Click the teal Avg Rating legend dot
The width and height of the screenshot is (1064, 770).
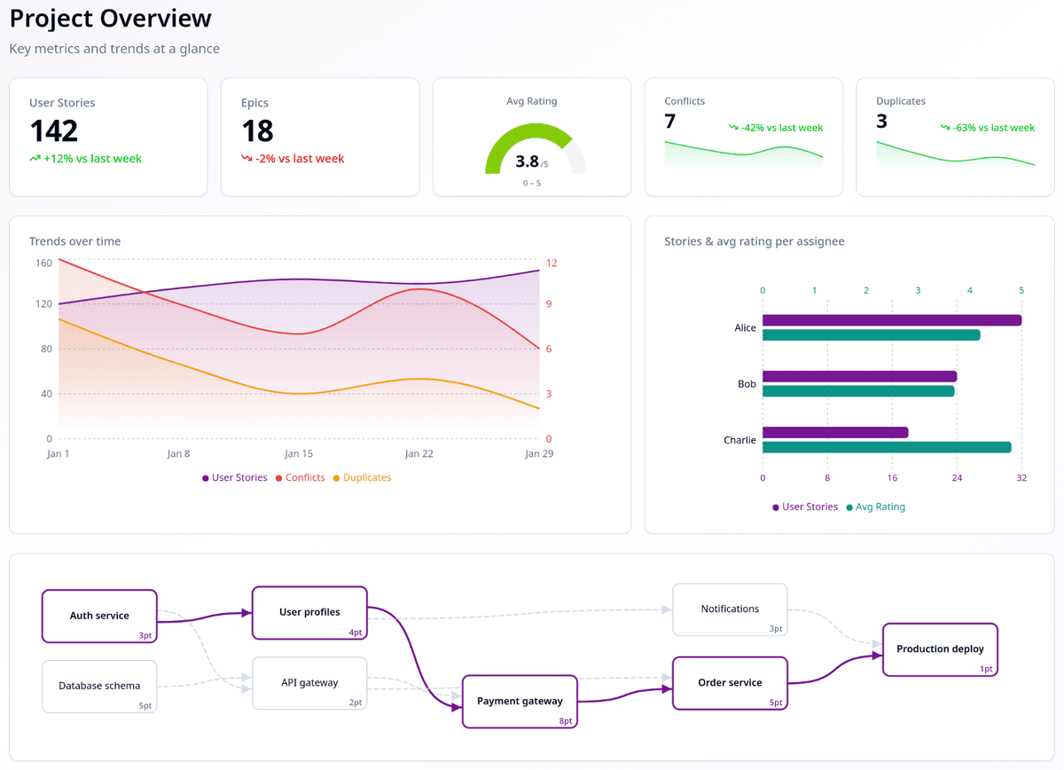click(x=849, y=507)
